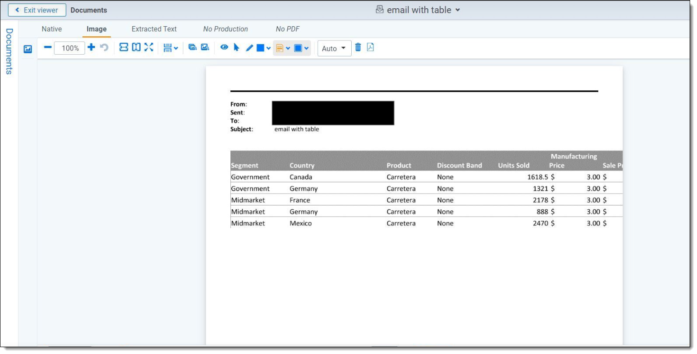Click the Exit viewer button
Screen dimensions: 697x354
[x=37, y=10]
